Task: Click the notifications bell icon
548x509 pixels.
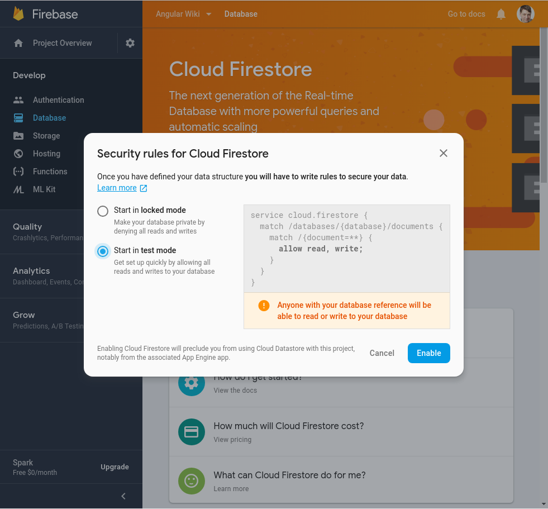Action: 501,14
